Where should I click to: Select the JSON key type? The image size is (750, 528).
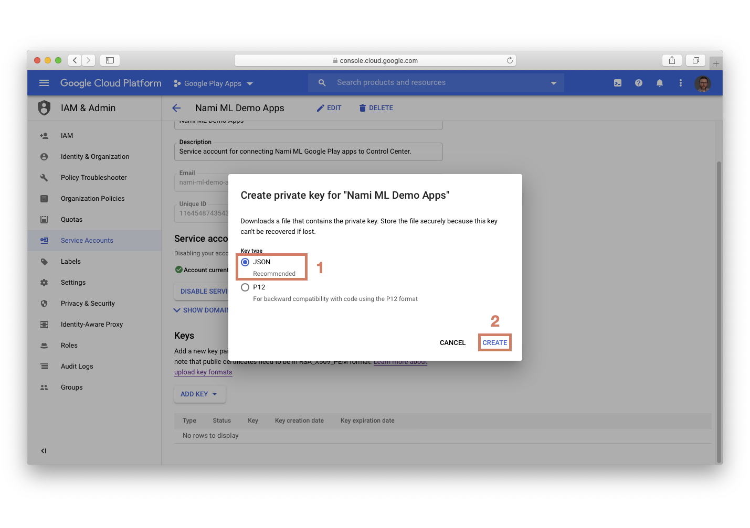pyautogui.click(x=245, y=262)
